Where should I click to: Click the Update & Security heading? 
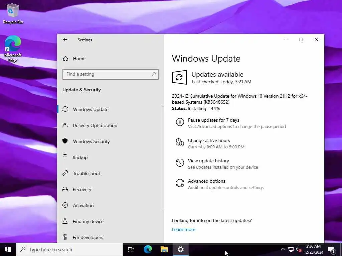(x=81, y=90)
